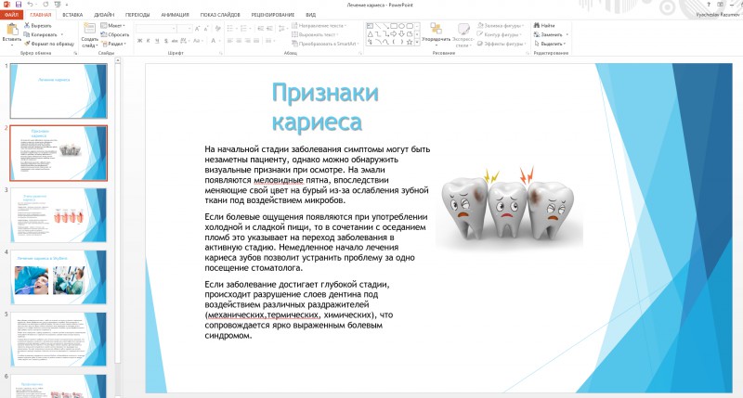Open the ФАЙЛ (File) tab
Image resolution: width=743 pixels, height=398 pixels.
(x=11, y=15)
